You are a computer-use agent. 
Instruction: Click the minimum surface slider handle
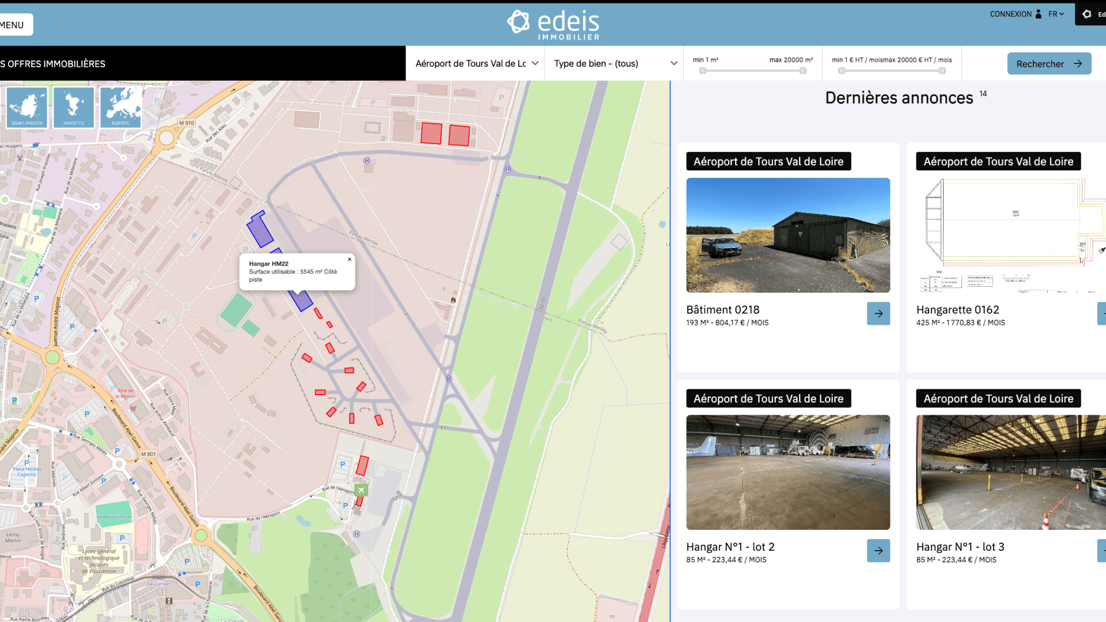click(702, 71)
